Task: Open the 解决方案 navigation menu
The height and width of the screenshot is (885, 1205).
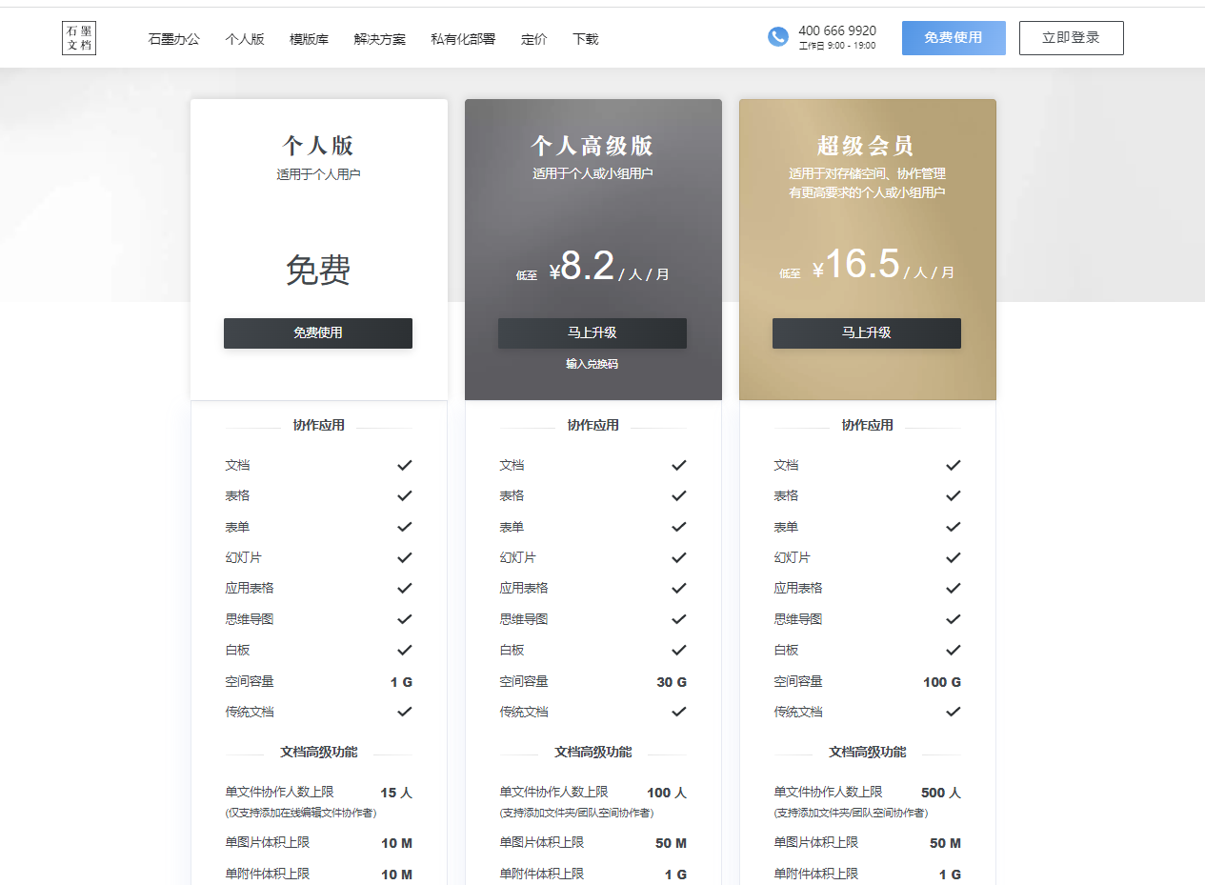Action: (x=379, y=39)
